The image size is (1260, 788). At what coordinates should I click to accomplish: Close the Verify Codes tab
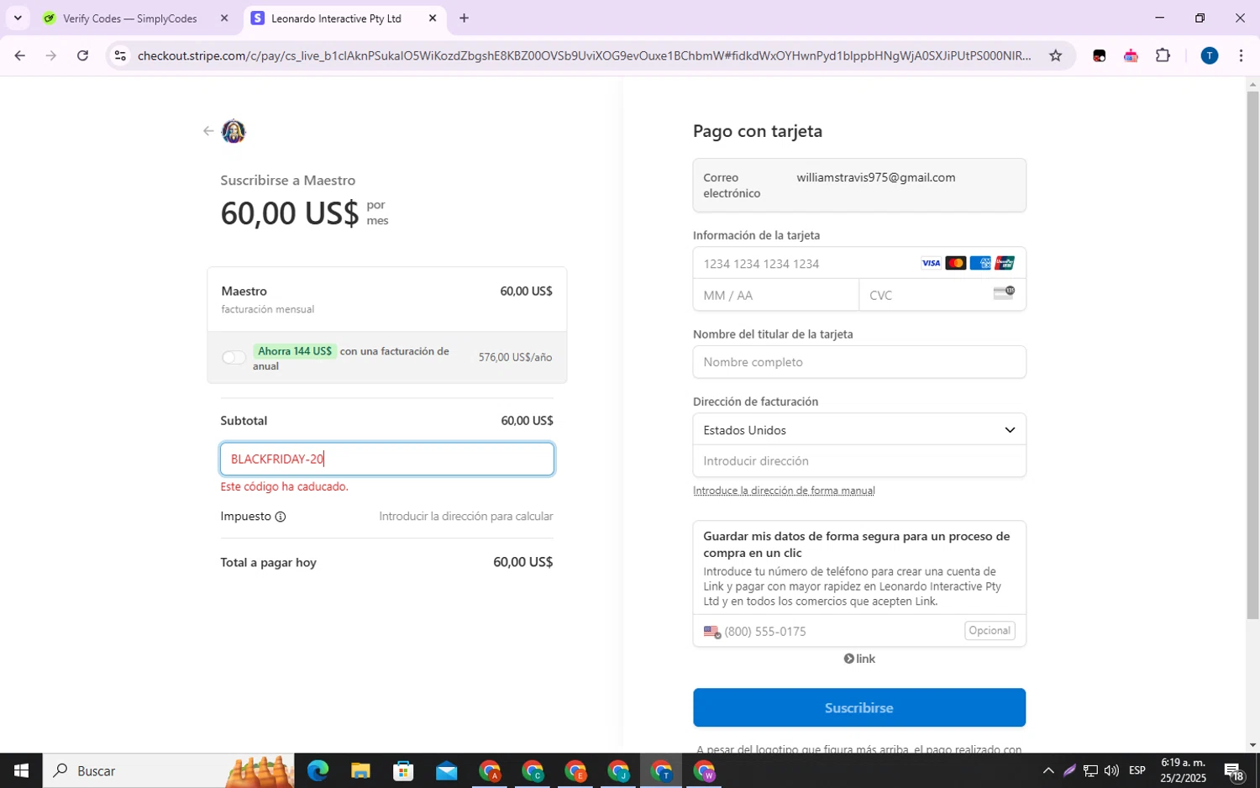coord(224,18)
